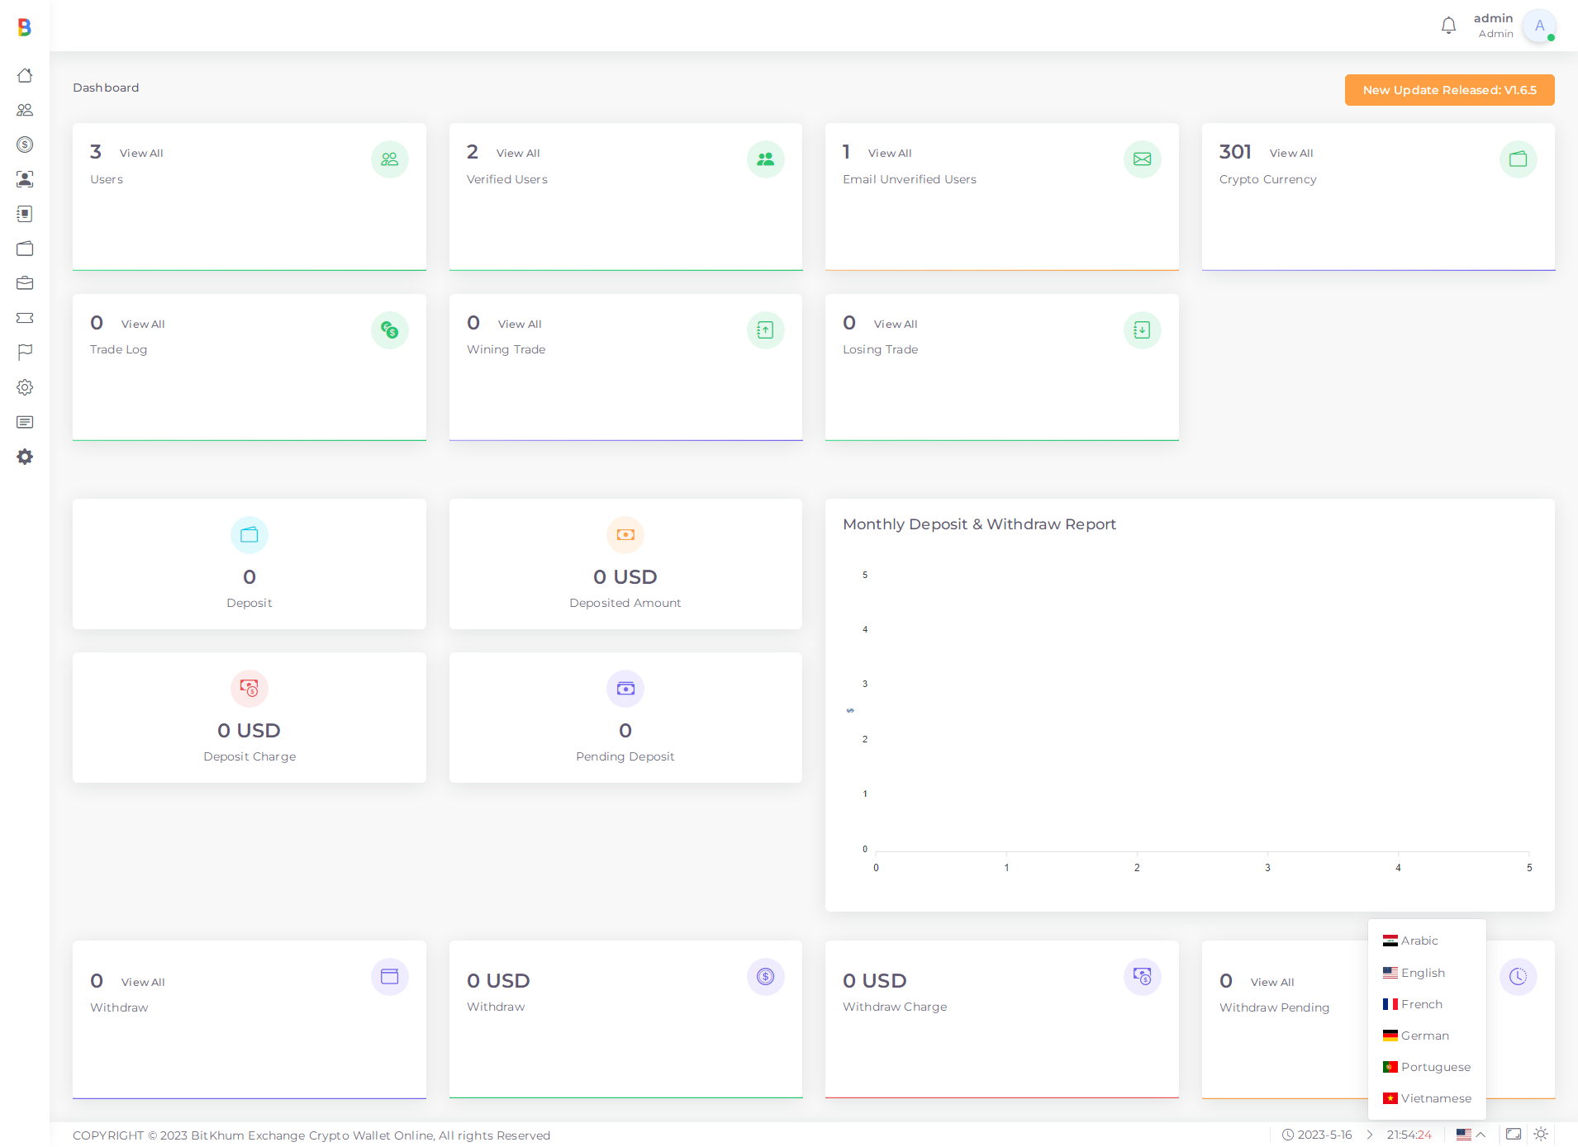Open the solid gear settings icon

pos(25,457)
